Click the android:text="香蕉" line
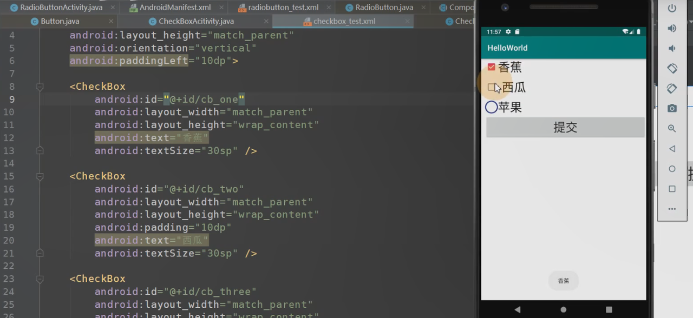 [152, 138]
